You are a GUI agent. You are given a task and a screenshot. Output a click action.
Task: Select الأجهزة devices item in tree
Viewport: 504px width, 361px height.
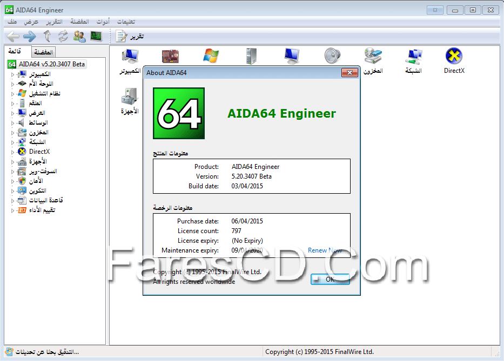38,161
